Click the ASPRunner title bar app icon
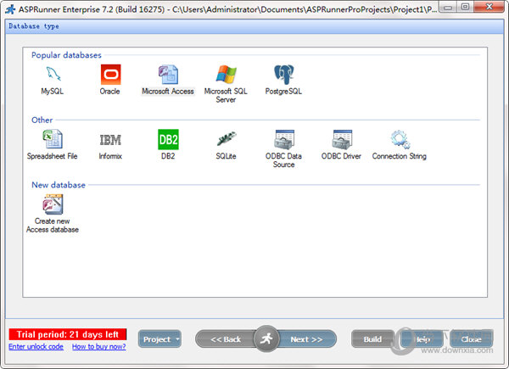The height and width of the screenshot is (369, 509). point(10,9)
